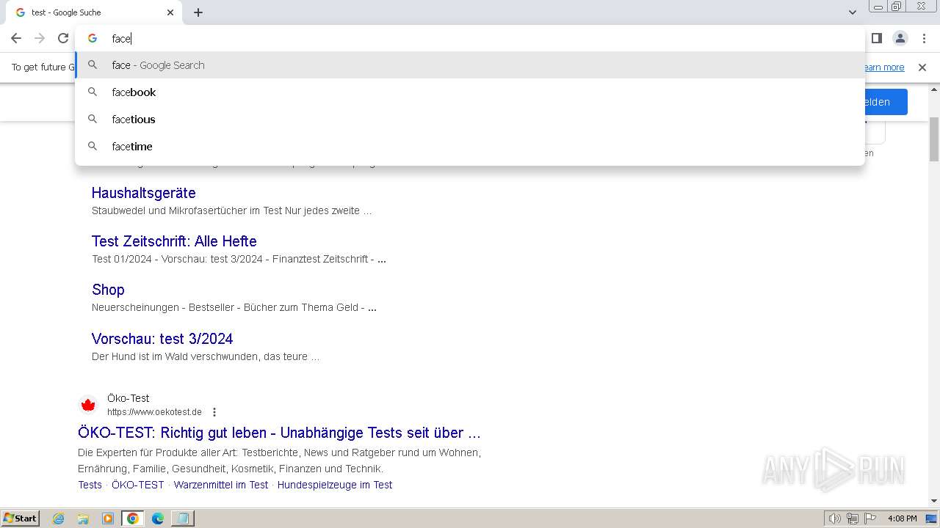The width and height of the screenshot is (940, 528).
Task: Open the three-dot menu beside oekotest.de
Action: [214, 412]
